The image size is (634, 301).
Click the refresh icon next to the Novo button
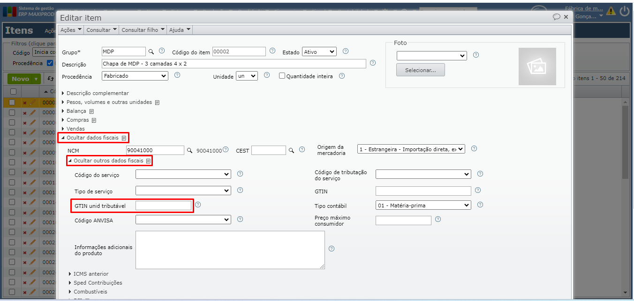pyautogui.click(x=50, y=79)
